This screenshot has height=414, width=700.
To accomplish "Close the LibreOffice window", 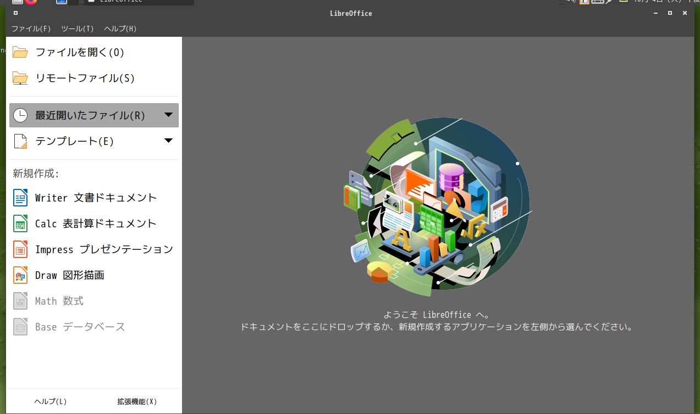I will point(685,13).
